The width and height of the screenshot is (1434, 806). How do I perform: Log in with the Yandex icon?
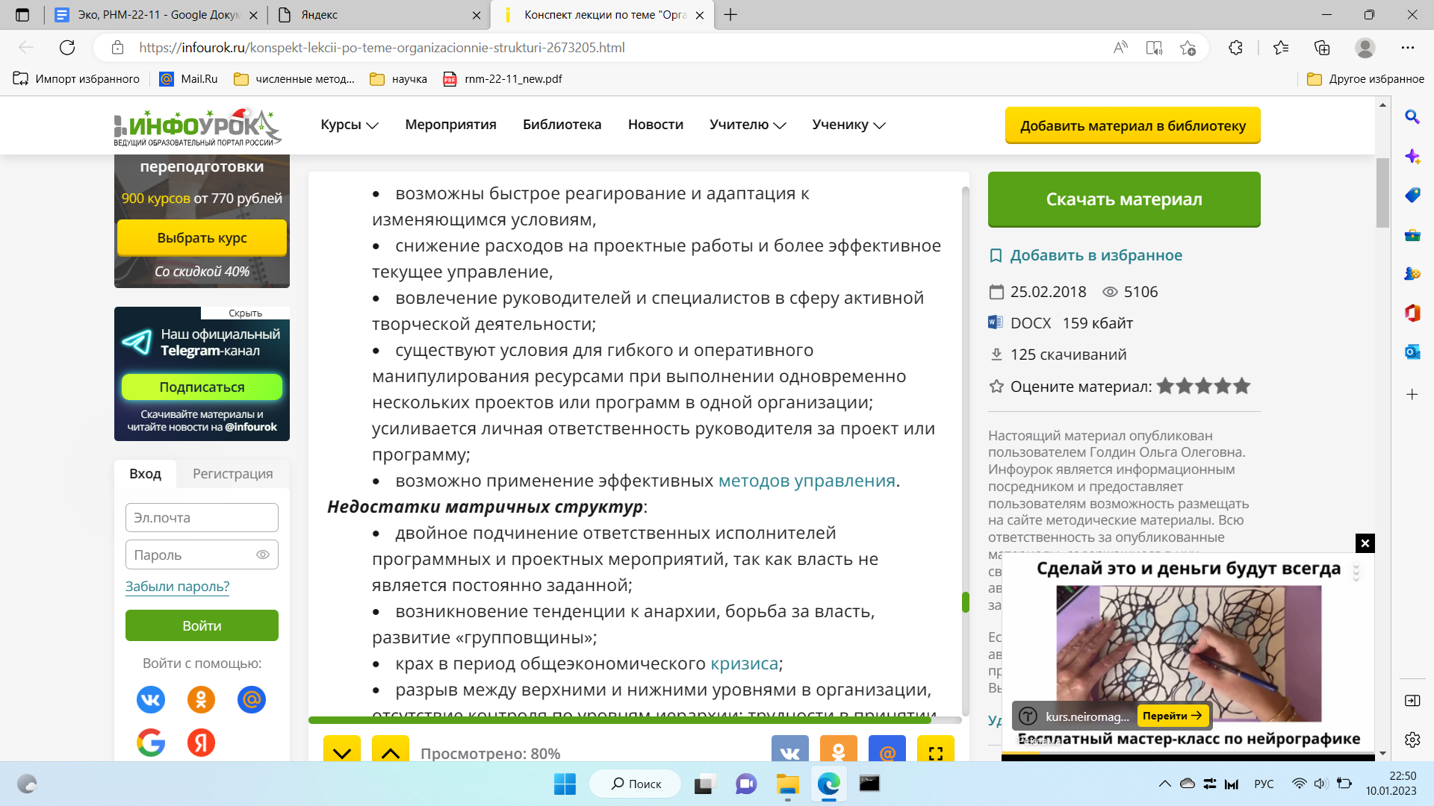coord(201,743)
